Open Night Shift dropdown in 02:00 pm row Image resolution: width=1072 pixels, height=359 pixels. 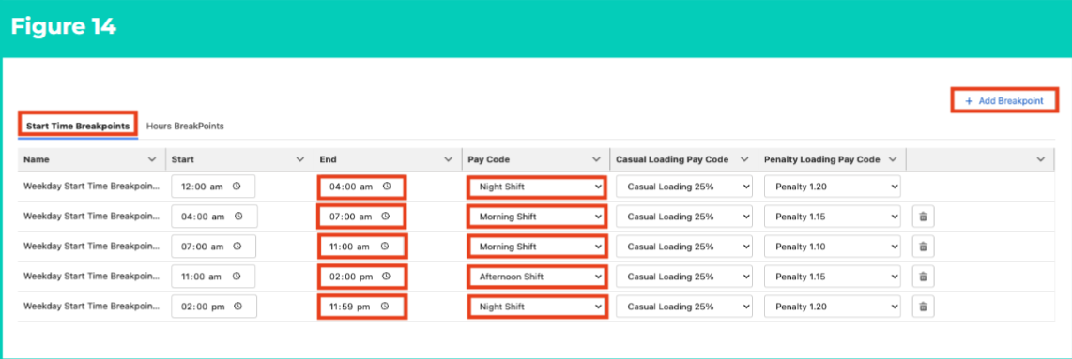(x=537, y=307)
